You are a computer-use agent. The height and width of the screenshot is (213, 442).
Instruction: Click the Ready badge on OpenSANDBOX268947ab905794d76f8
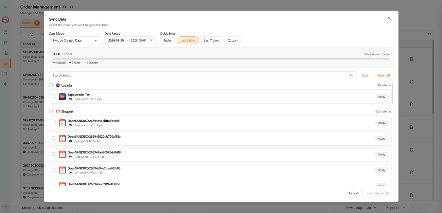(x=382, y=154)
